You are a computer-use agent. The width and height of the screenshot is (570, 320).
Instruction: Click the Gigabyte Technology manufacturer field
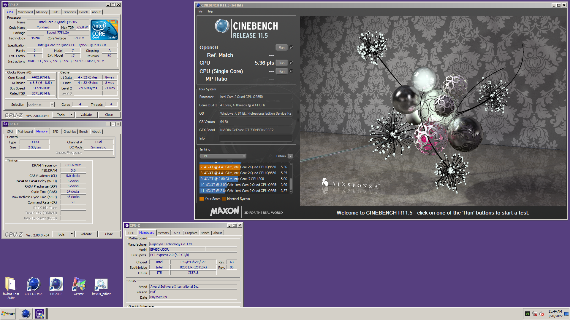193,244
